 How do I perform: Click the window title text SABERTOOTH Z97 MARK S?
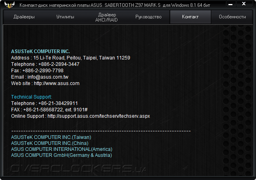coord(133,5)
